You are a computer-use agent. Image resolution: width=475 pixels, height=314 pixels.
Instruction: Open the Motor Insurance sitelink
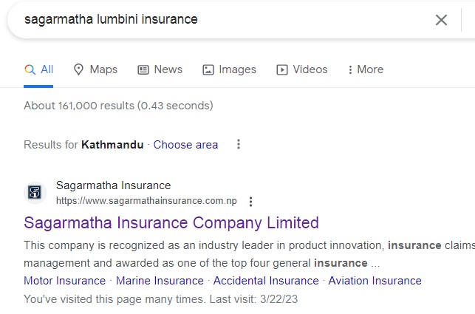click(64, 281)
